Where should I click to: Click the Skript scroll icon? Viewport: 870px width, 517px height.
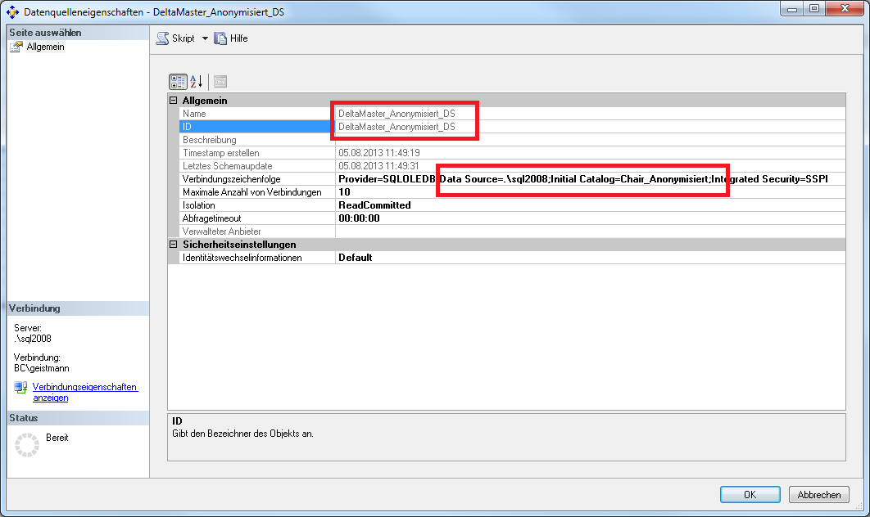tap(163, 38)
